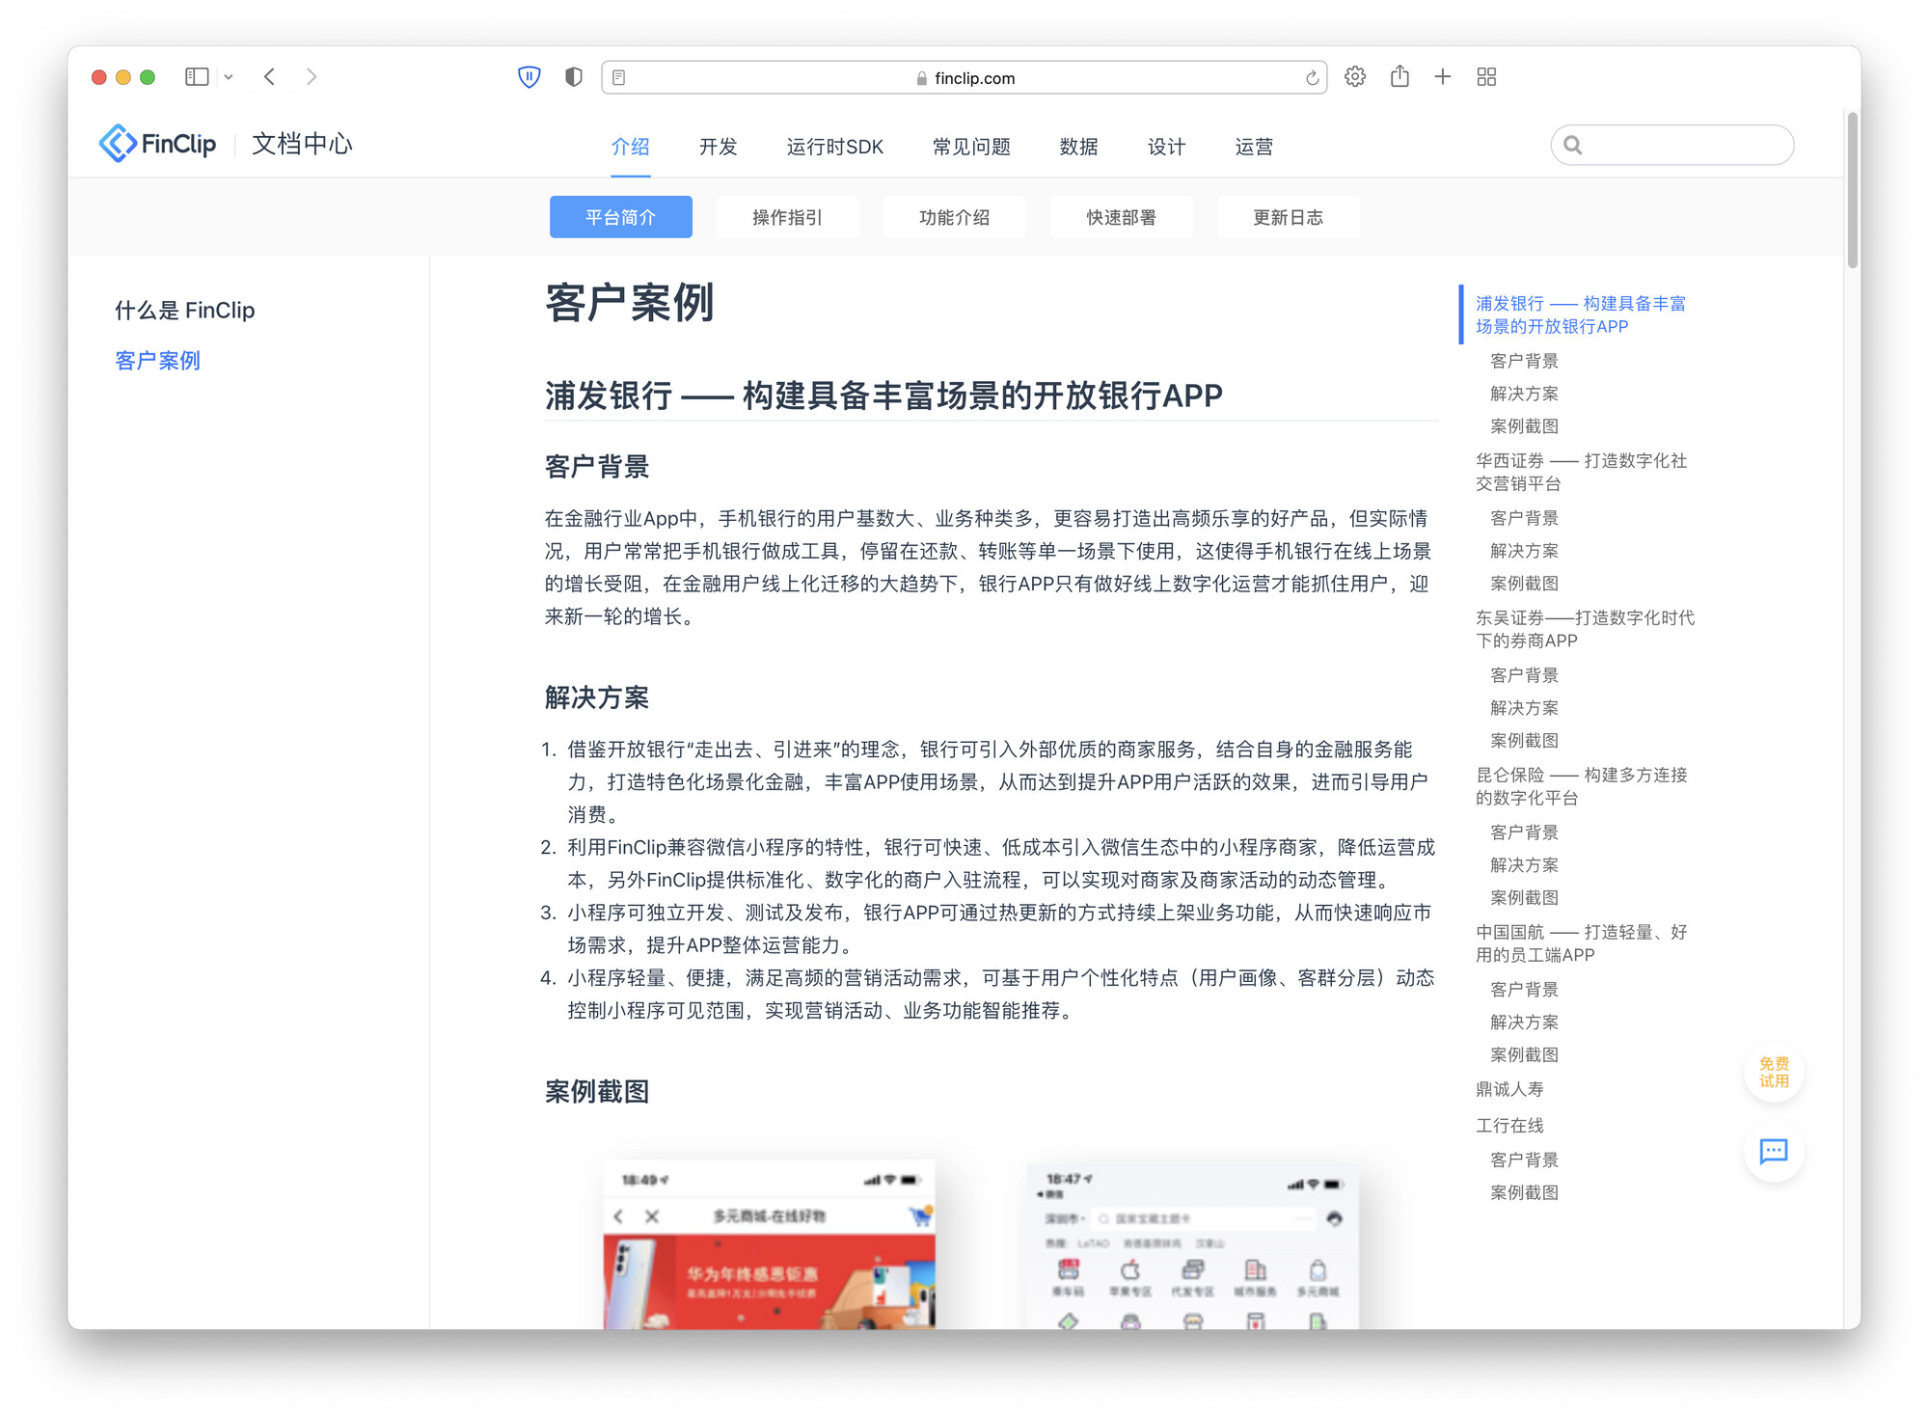Toggle the Safari sidebar icon

coord(197,77)
